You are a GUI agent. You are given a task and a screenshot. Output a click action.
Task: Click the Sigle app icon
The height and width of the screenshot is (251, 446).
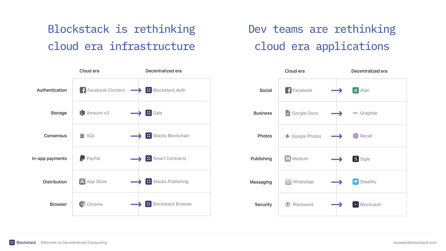pyautogui.click(x=356, y=159)
